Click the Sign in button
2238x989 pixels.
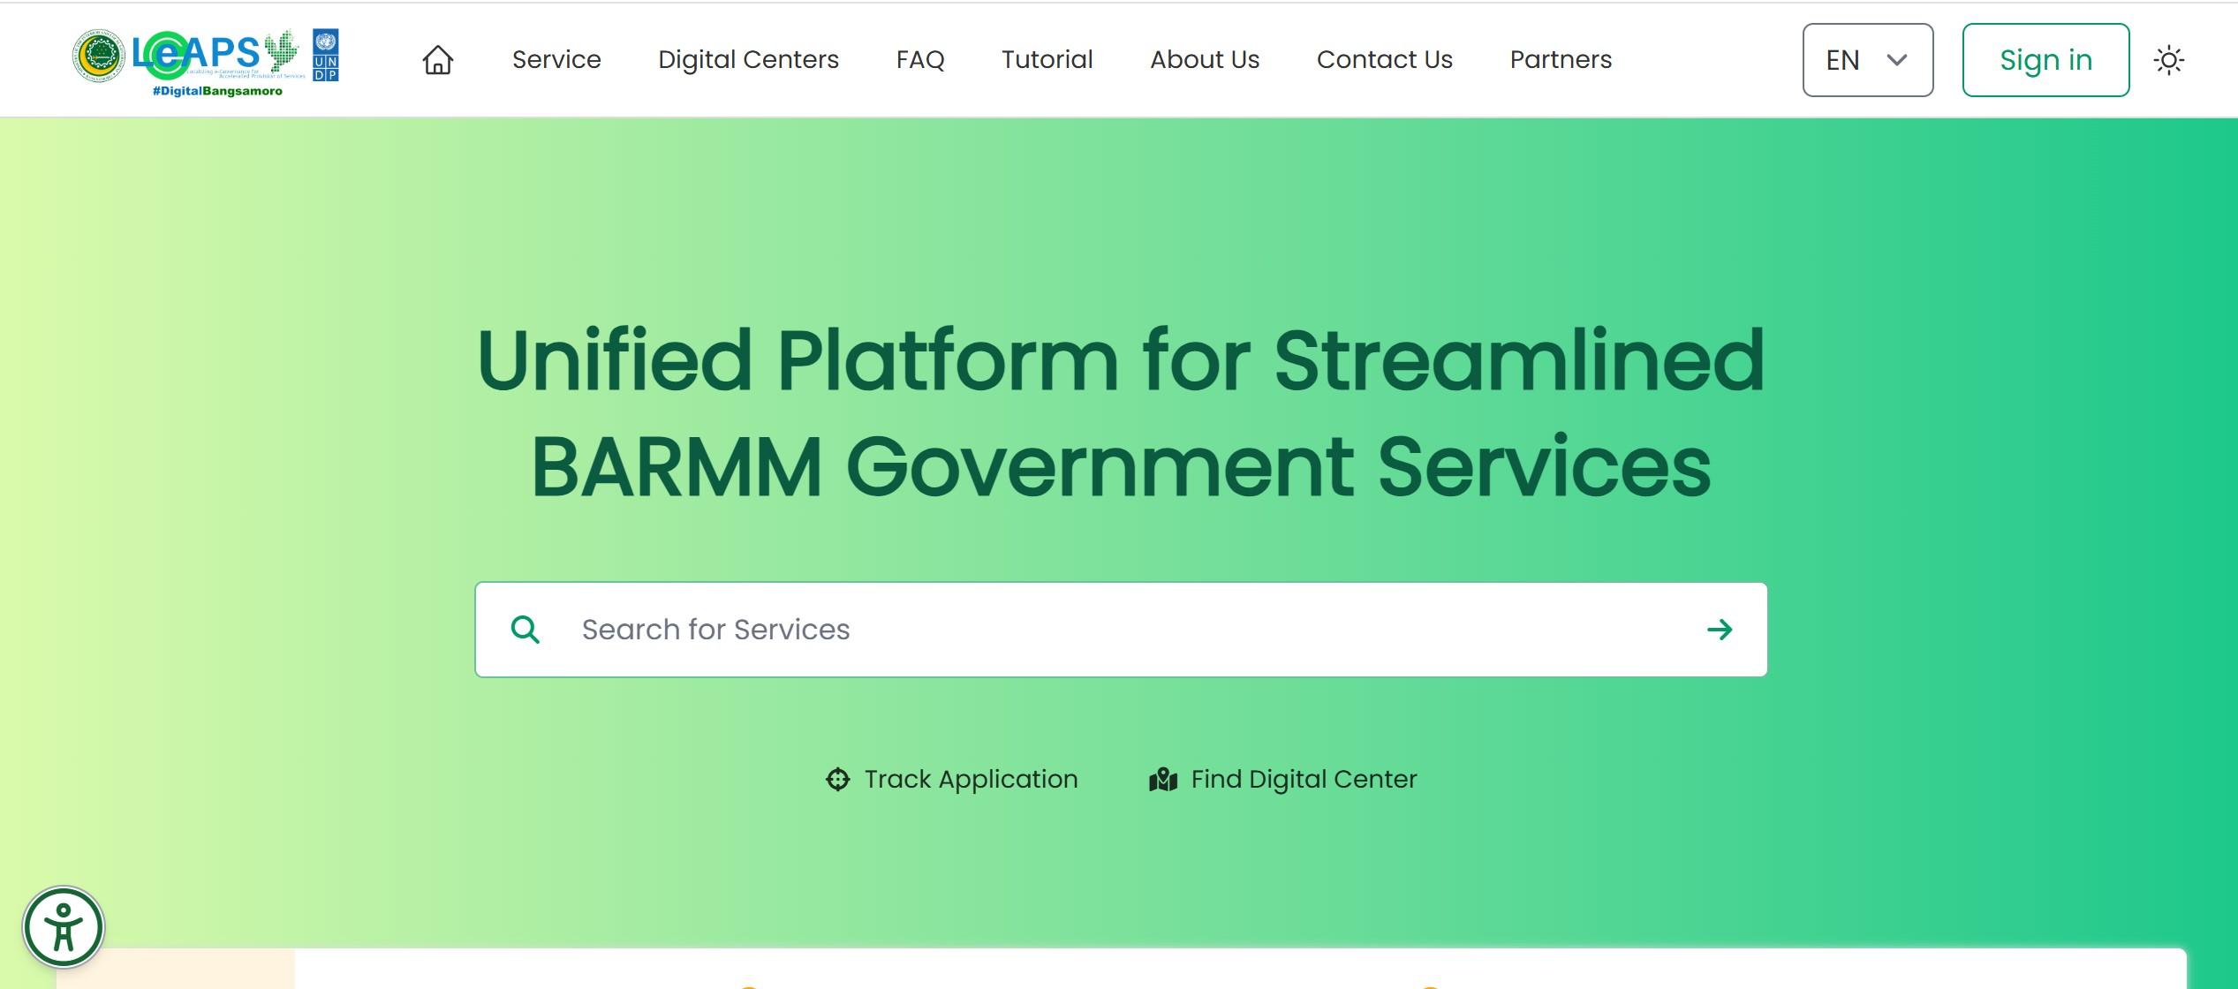tap(2045, 60)
